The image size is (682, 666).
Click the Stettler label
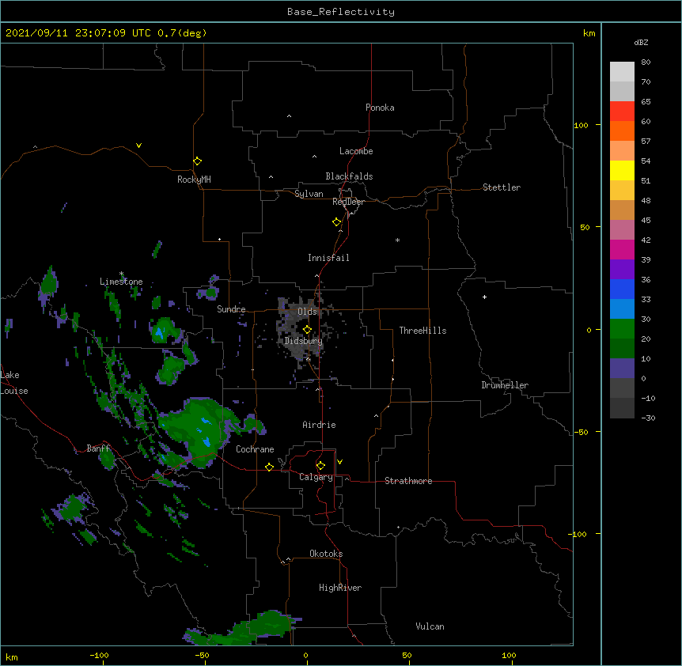coord(502,187)
